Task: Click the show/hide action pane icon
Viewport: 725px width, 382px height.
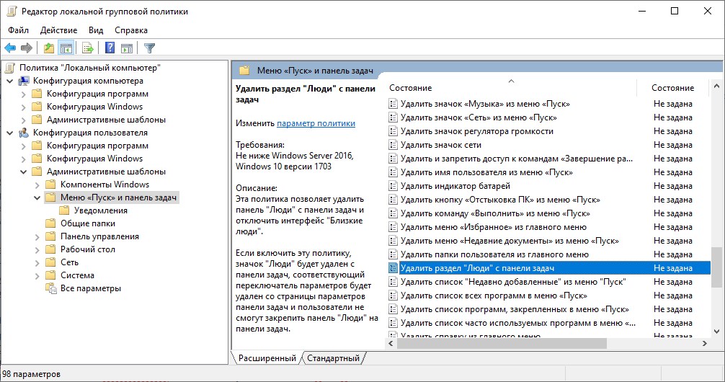Action: tap(127, 48)
